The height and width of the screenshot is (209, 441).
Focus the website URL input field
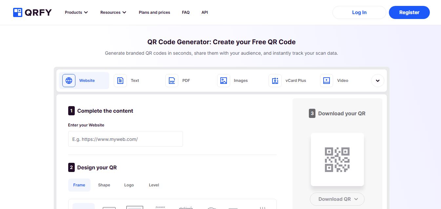point(126,139)
